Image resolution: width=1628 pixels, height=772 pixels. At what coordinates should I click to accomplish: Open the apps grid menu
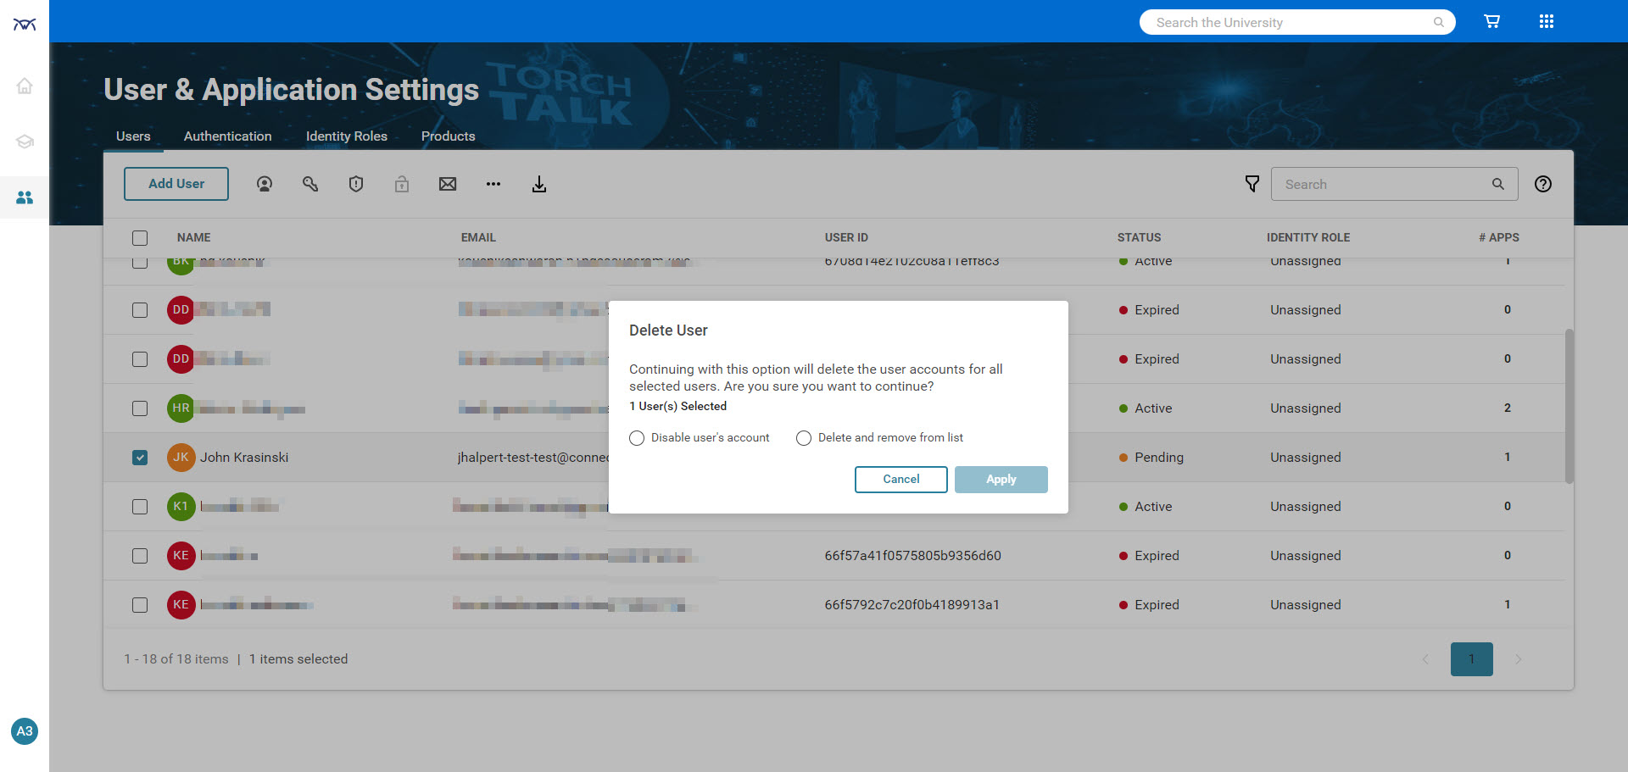1546,22
